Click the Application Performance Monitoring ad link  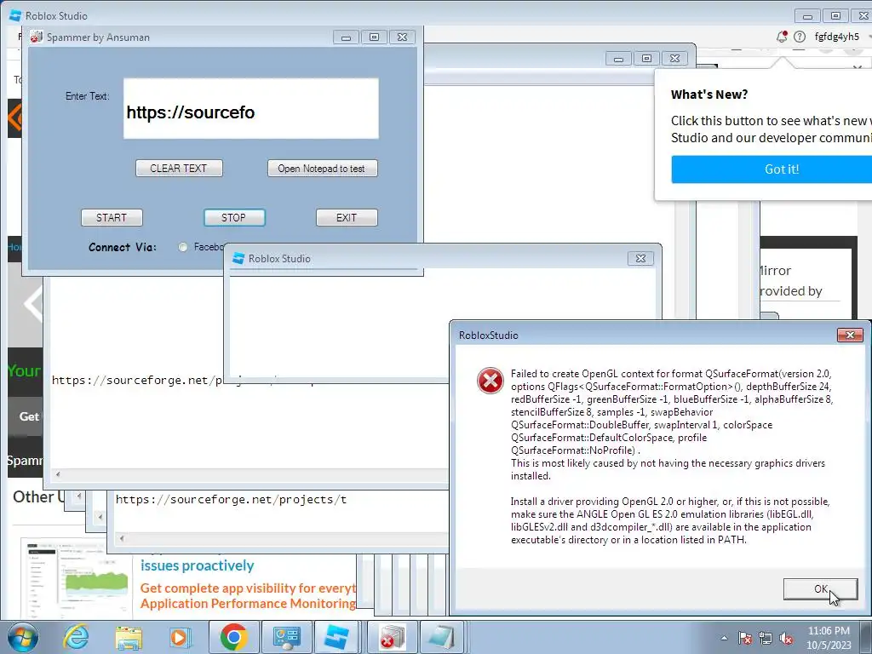click(248, 604)
